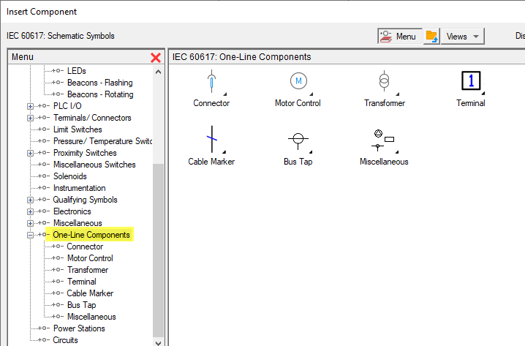Select Miscellaneous under One-Line Components tree
The height and width of the screenshot is (346, 525).
tap(91, 317)
